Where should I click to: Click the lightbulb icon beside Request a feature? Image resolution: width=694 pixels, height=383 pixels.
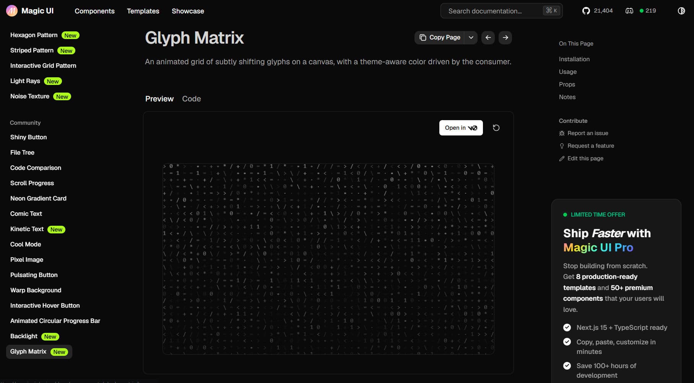pos(562,146)
